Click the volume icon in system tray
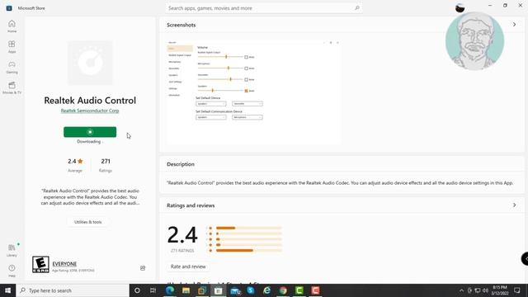 [x=485, y=290]
